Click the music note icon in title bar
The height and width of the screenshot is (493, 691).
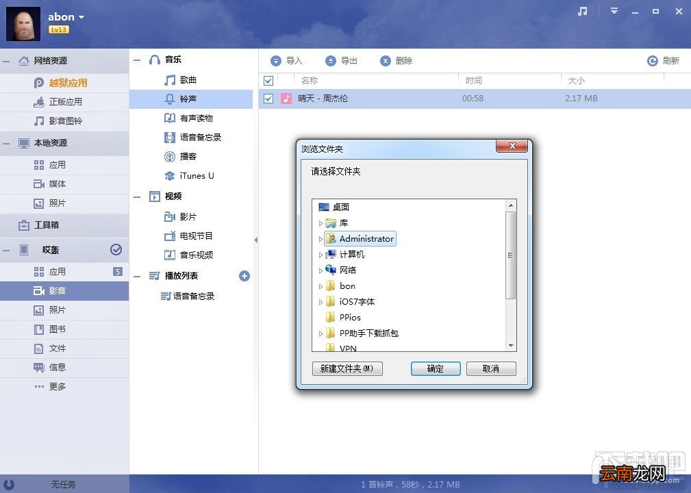click(583, 12)
